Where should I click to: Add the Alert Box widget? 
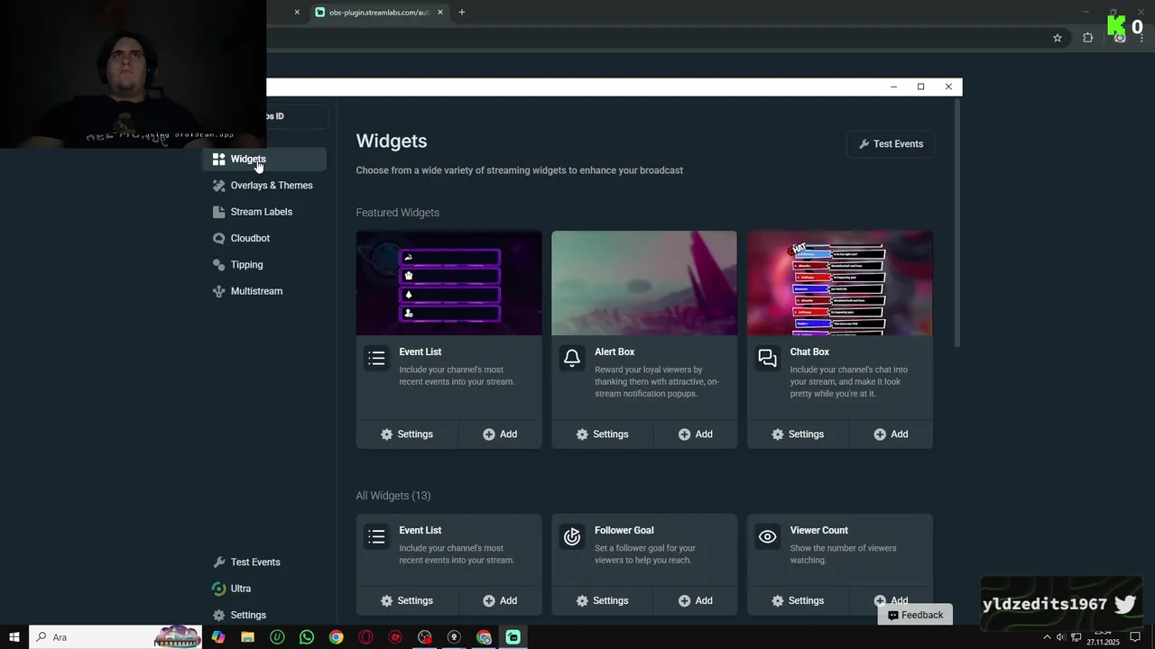tap(696, 434)
